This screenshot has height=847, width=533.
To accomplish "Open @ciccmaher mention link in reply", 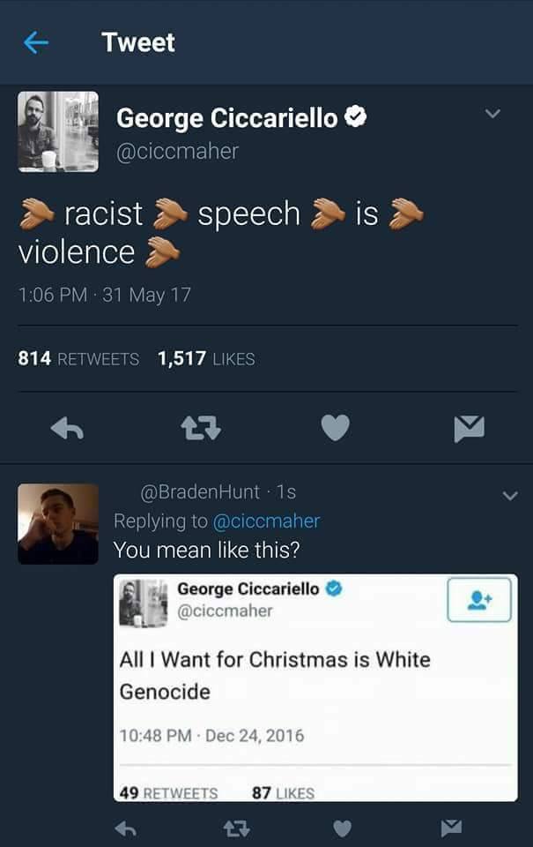I will coord(266,521).
